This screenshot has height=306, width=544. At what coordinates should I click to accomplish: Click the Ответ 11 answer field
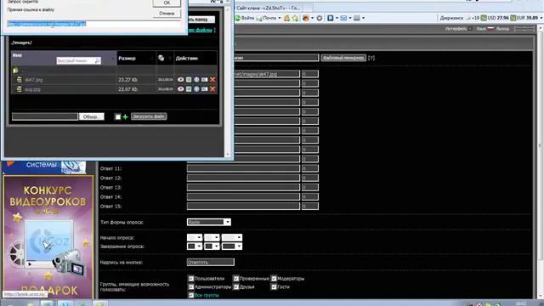tap(243, 168)
